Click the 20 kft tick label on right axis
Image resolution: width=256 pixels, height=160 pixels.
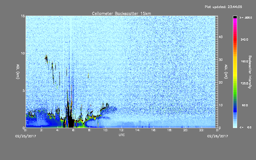220,83
